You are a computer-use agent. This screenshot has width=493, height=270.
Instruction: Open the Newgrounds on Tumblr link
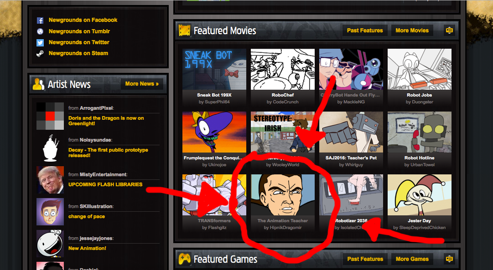point(79,31)
